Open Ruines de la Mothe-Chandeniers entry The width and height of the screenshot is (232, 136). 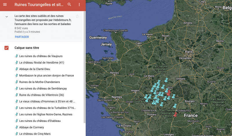(39, 82)
